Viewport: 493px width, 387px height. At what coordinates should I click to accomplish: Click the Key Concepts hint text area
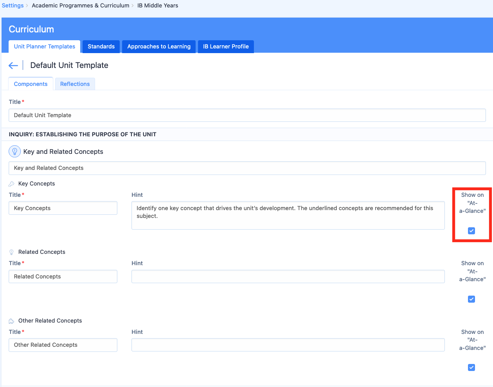point(288,215)
